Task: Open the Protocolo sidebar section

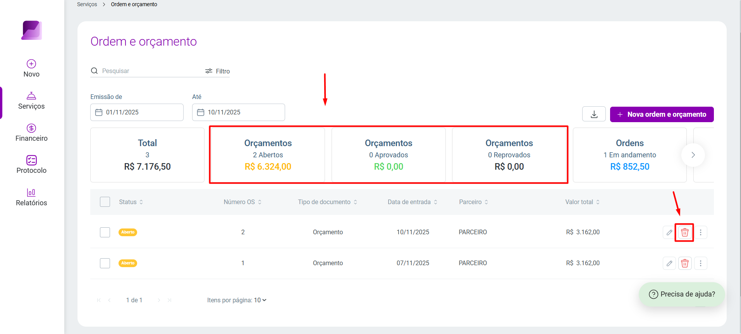Action: (x=31, y=165)
